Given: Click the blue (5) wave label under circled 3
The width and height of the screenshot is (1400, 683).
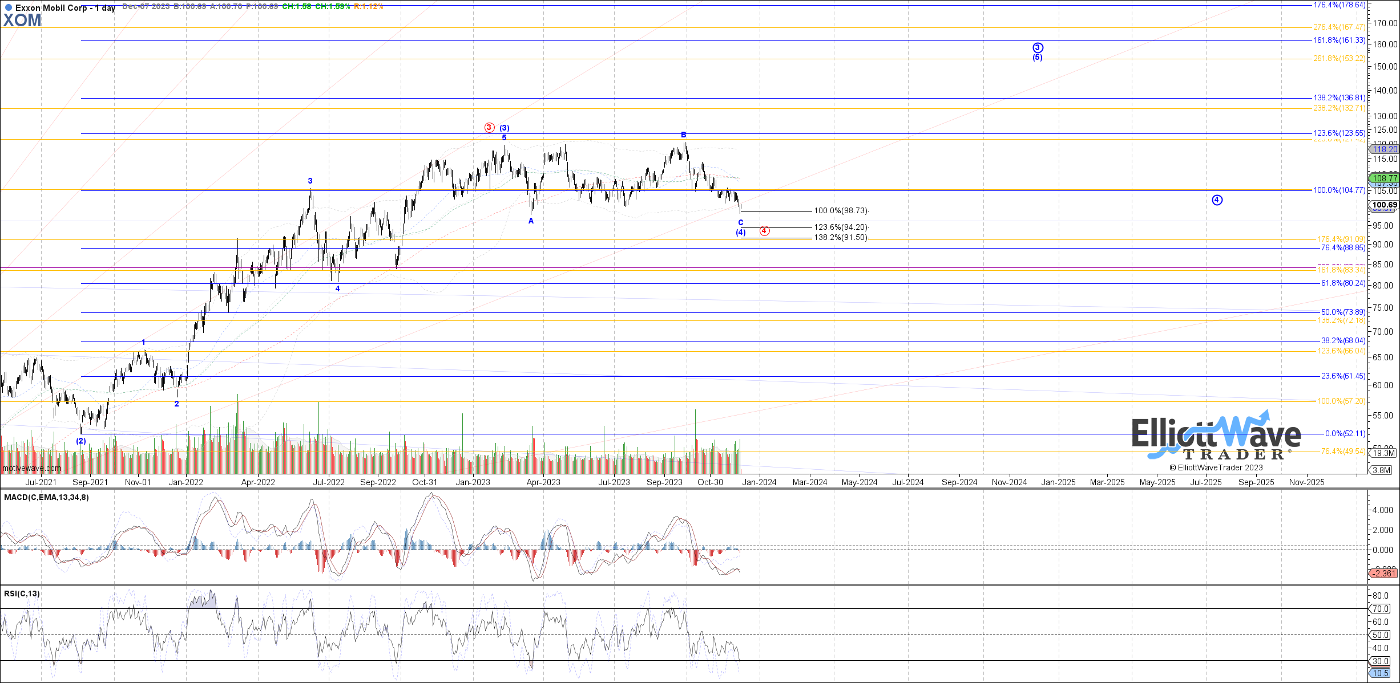Looking at the screenshot, I should coord(1038,58).
